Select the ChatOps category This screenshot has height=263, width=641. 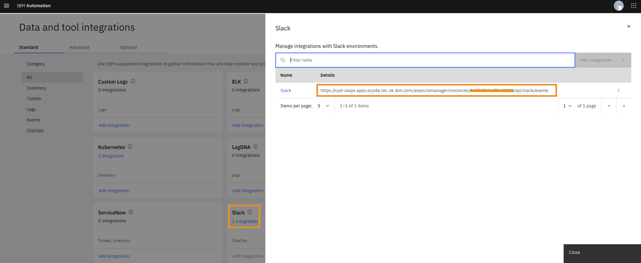pos(35,131)
